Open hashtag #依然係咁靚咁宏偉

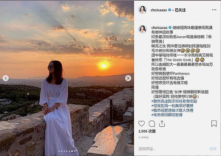[x=167, y=115]
